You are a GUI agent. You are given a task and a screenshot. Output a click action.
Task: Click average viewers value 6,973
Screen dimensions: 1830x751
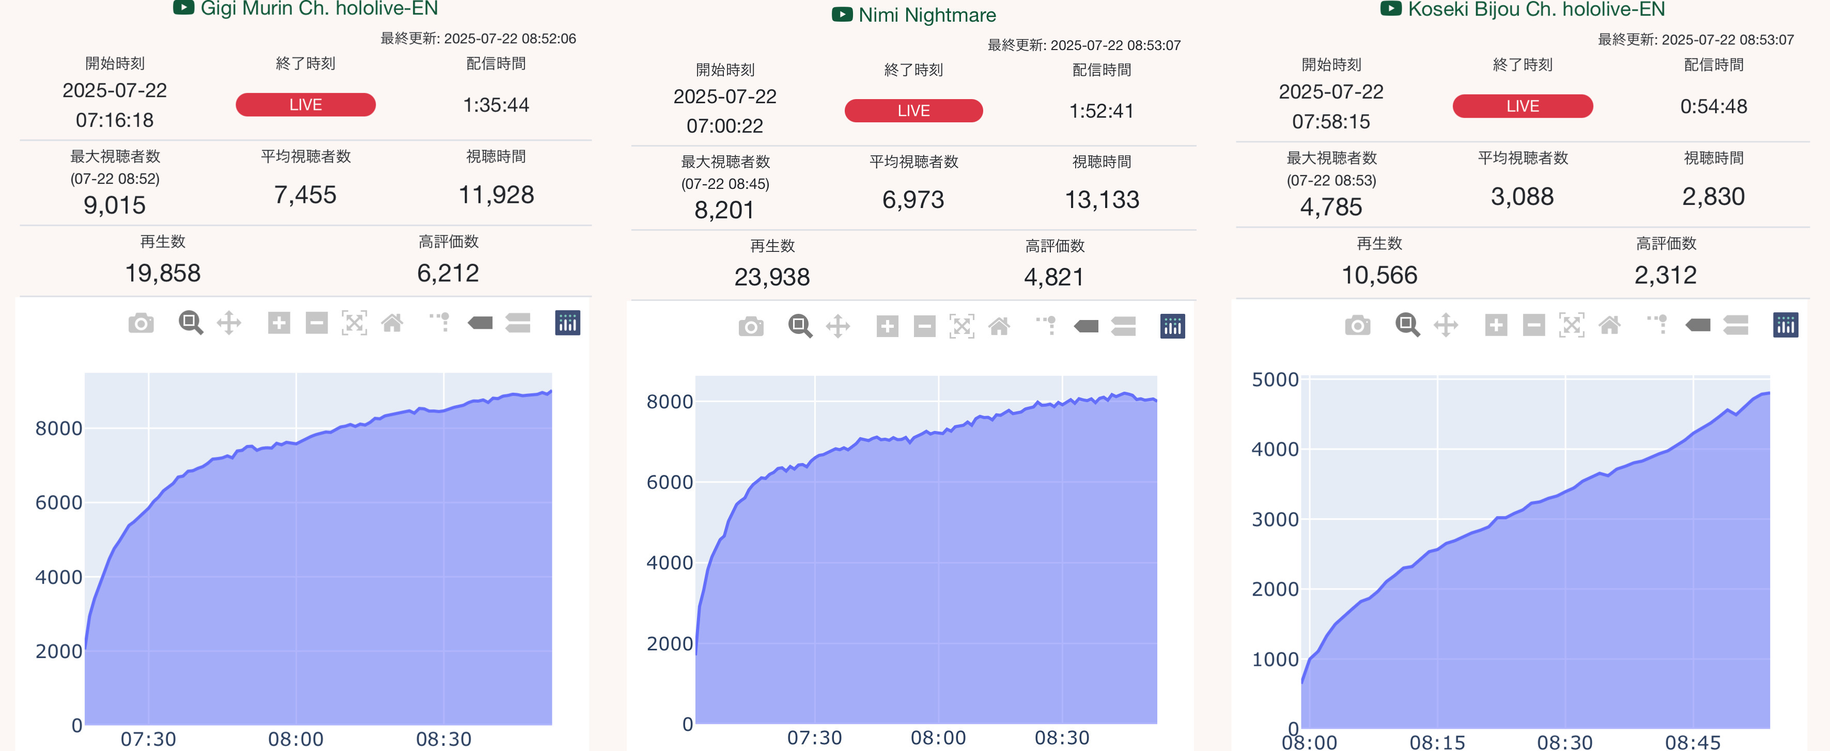(913, 199)
